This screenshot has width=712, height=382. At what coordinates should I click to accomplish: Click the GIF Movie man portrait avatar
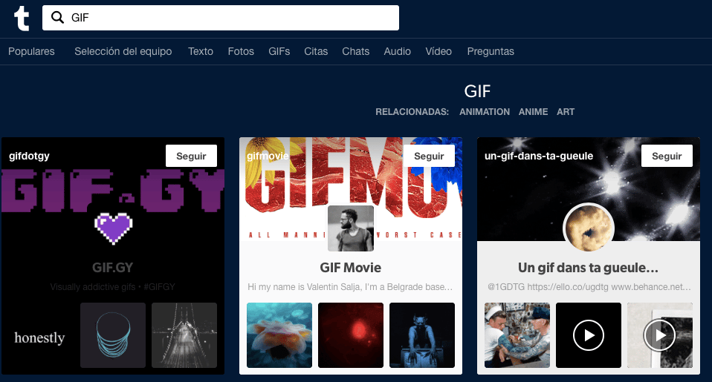pyautogui.click(x=351, y=228)
